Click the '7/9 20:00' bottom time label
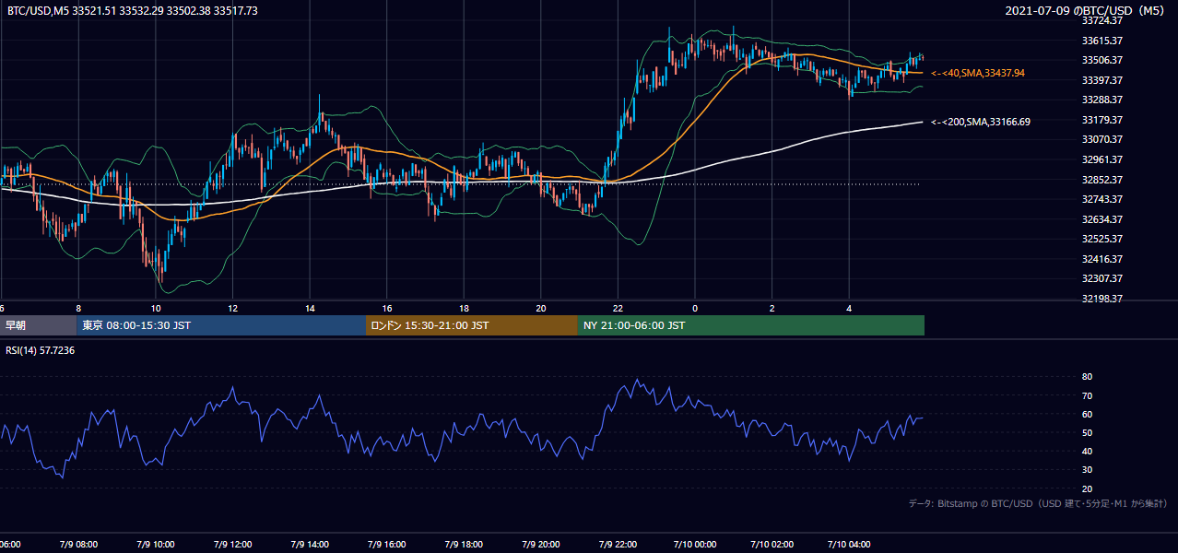The width and height of the screenshot is (1178, 553). [541, 545]
